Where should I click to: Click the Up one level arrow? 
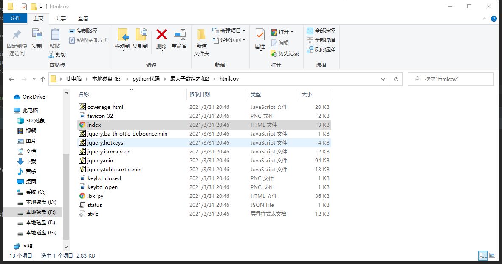point(43,79)
